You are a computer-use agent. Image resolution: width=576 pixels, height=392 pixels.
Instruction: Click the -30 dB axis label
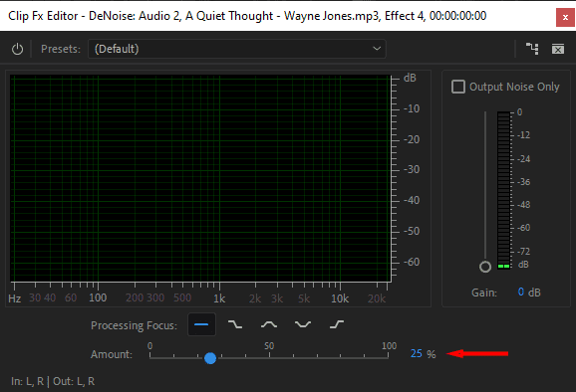tap(412, 169)
